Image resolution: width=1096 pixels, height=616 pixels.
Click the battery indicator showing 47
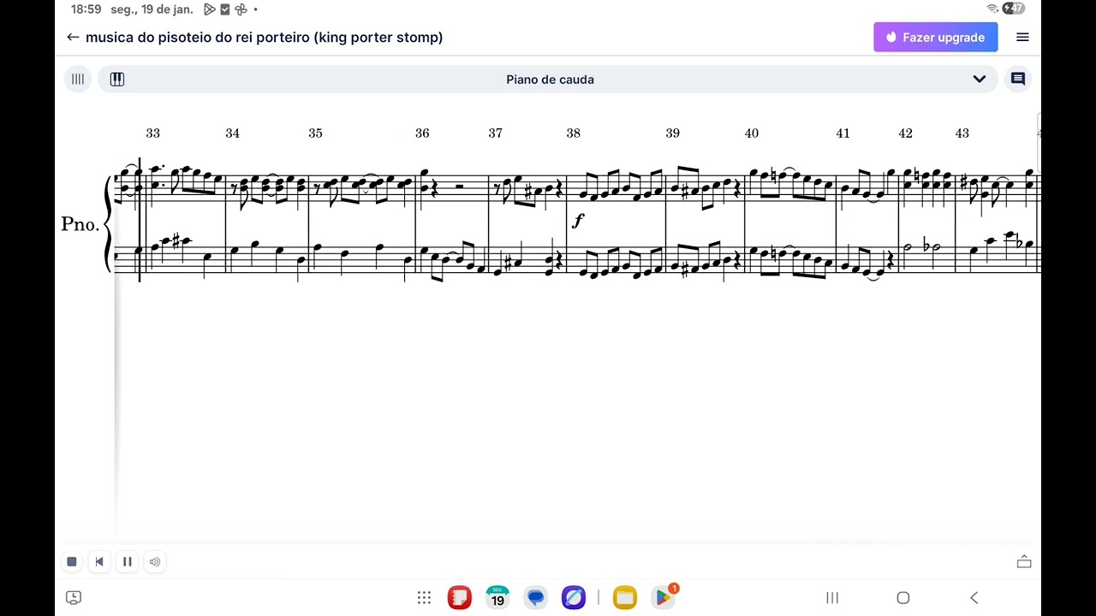tap(1014, 9)
